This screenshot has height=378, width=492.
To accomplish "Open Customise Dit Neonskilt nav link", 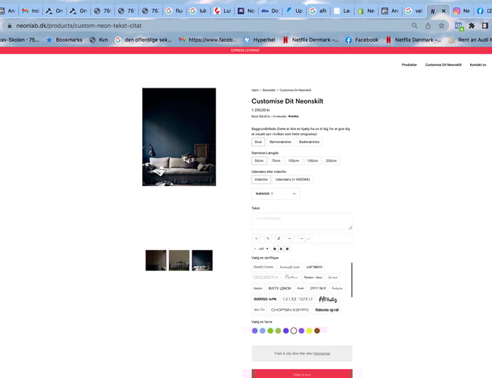I will (443, 65).
